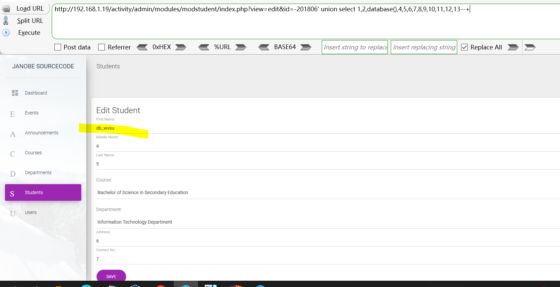Click the Dashboard grid icon
Image resolution: width=560 pixels, height=287 pixels.
click(x=15, y=93)
